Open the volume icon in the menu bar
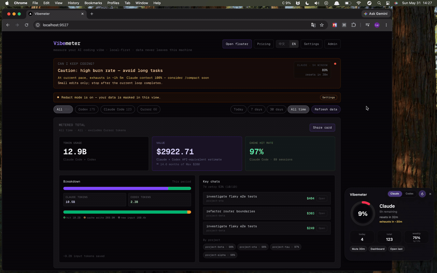The height and width of the screenshot is (273, 437). [x=316, y=3]
